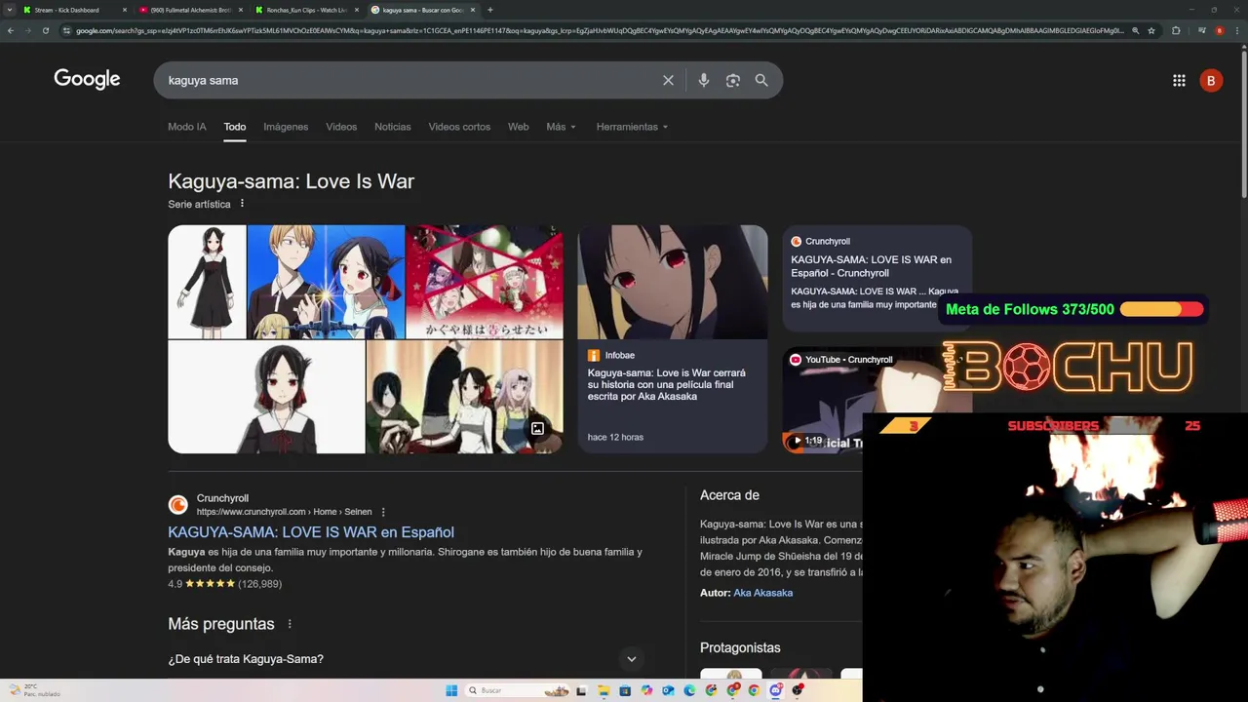Image resolution: width=1248 pixels, height=702 pixels.
Task: Play the YouTube Crunchyroll trailer video
Action: tap(797, 441)
